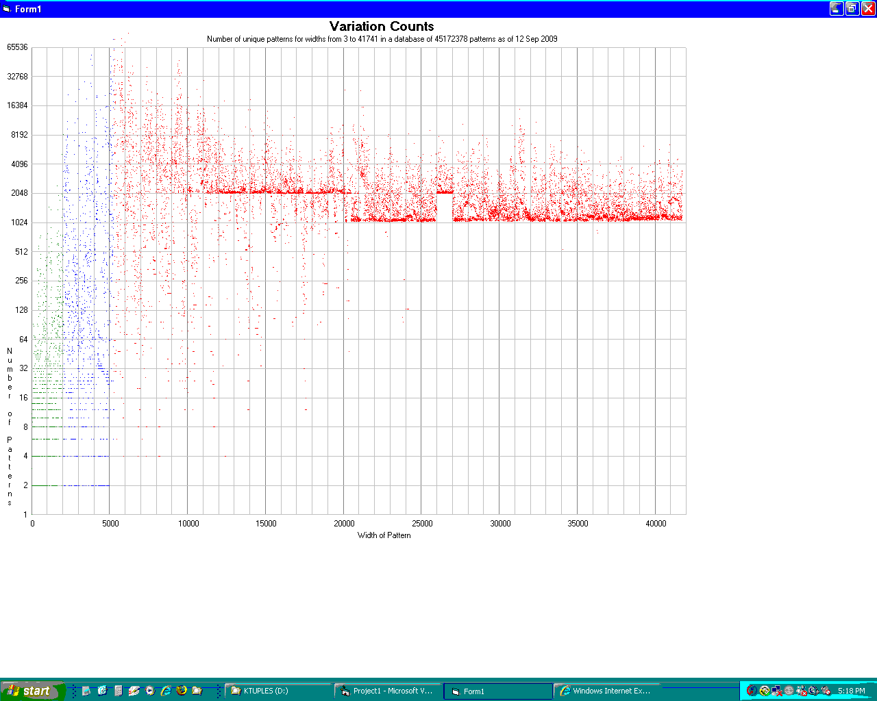Click the 2048 y-axis label
Viewport: 877px width, 701px height.
coord(20,193)
